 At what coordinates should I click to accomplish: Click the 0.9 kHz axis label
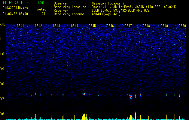pos(3,69)
